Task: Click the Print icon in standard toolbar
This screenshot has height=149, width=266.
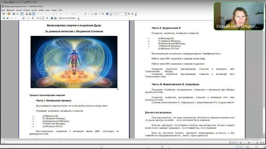Action: click(x=30, y=14)
